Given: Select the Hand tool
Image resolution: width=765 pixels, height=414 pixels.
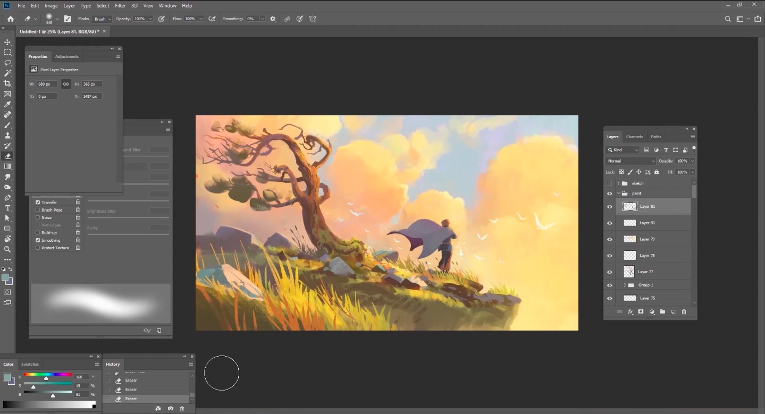Looking at the screenshot, I should 7,239.
